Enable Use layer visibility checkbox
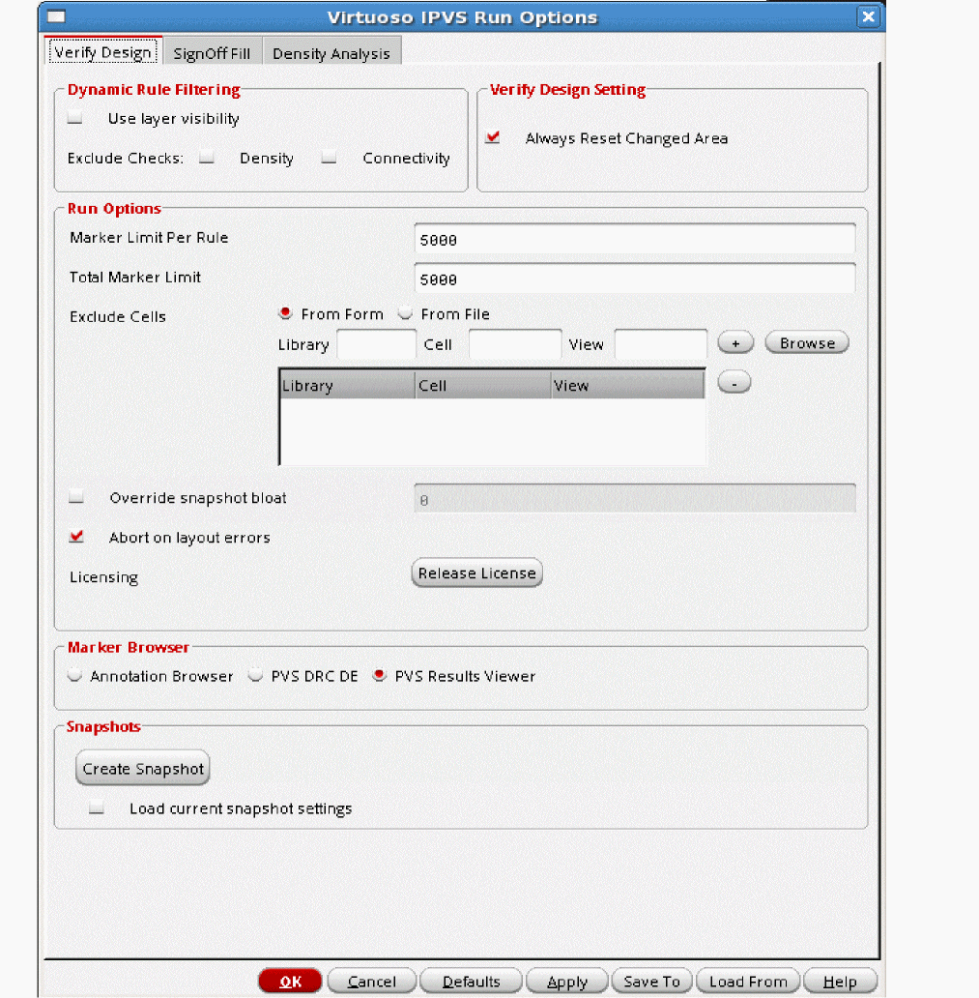 [x=74, y=119]
